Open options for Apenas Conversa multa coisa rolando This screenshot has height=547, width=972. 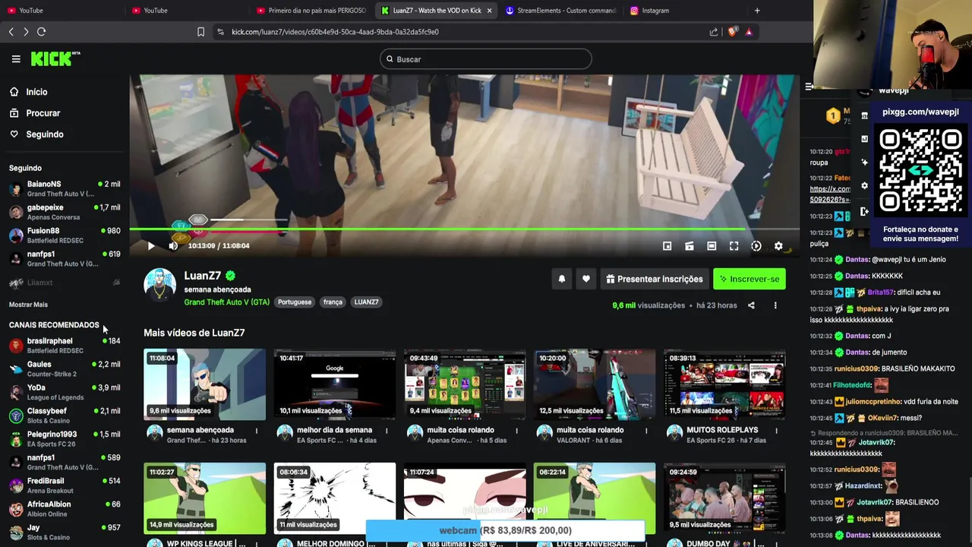[516, 431]
